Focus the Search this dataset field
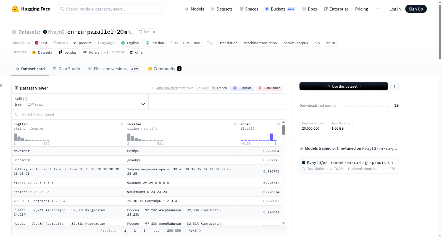The image size is (442, 238). 149,114
